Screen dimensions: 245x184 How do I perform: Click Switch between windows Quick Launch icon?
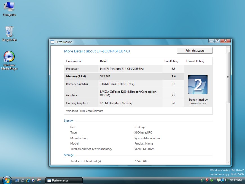[x=22, y=180]
